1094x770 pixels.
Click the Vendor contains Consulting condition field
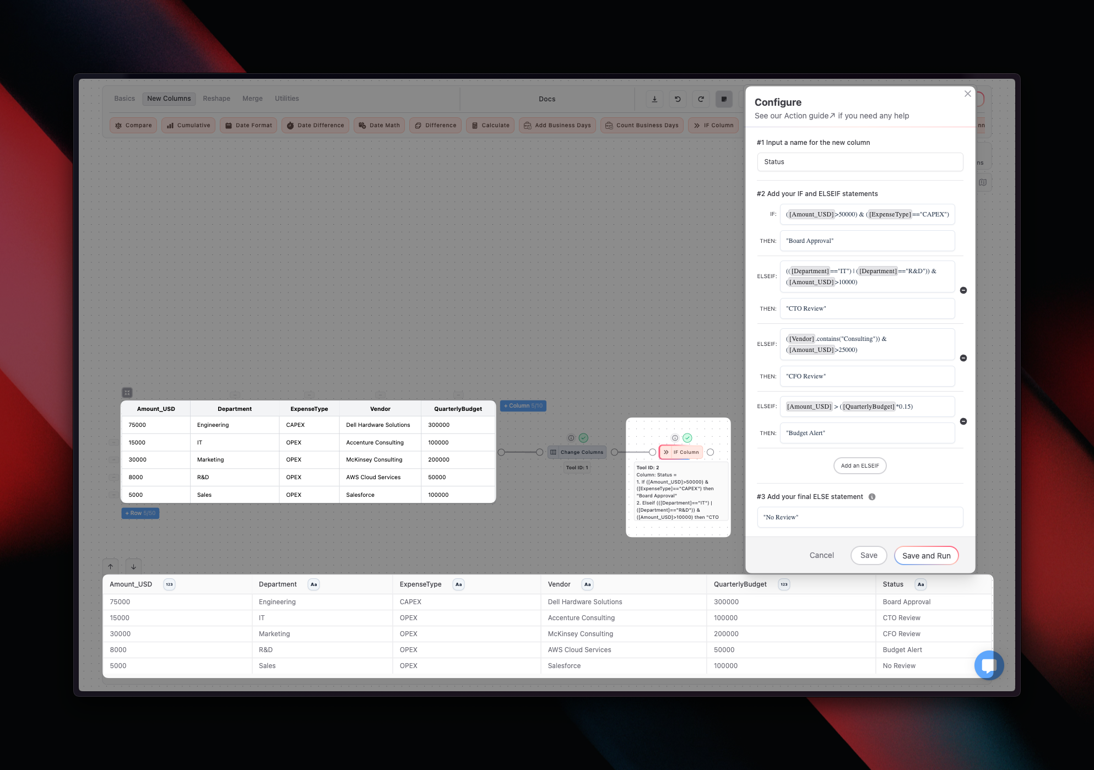click(867, 344)
